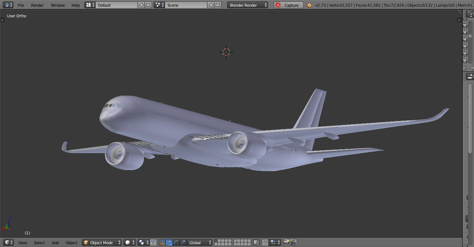
Task: Delete the current scene
Action: [218, 5]
